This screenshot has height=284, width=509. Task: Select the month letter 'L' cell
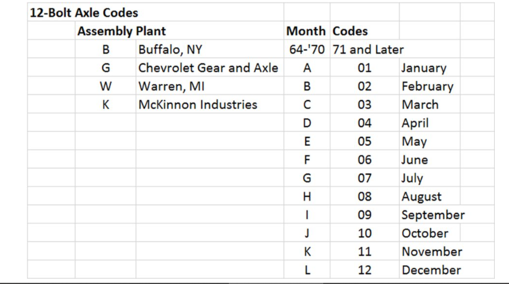click(307, 270)
